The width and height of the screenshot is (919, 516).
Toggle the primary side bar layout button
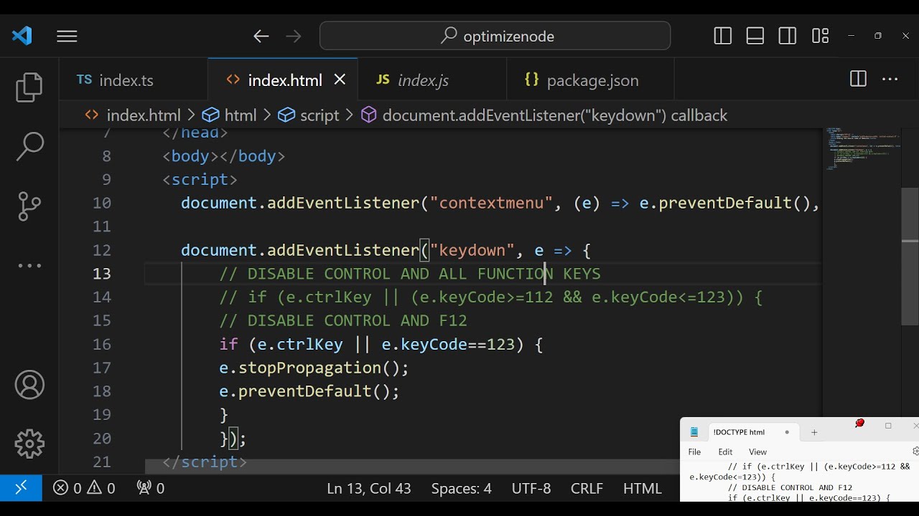pos(723,36)
